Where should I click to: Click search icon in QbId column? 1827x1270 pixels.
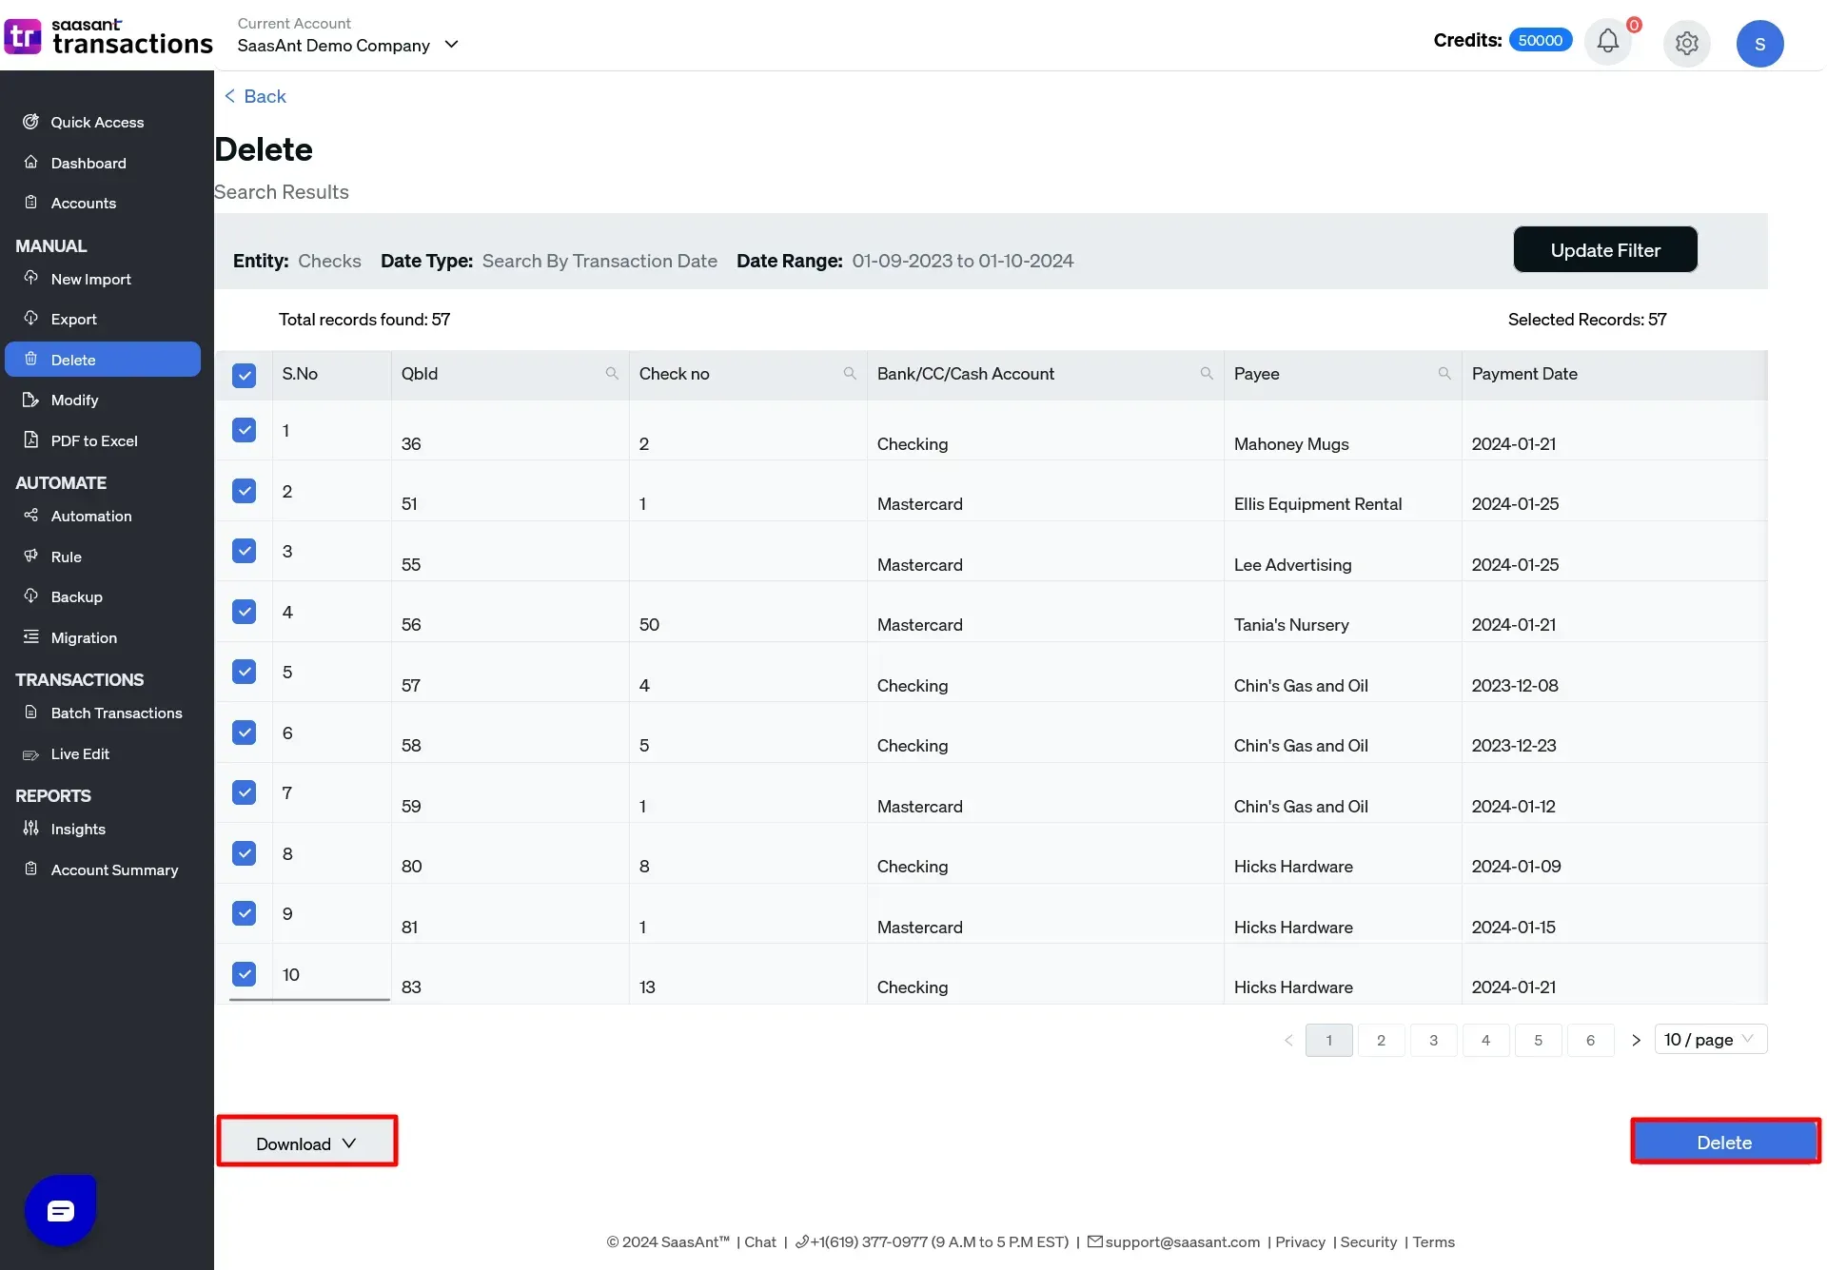coord(612,374)
